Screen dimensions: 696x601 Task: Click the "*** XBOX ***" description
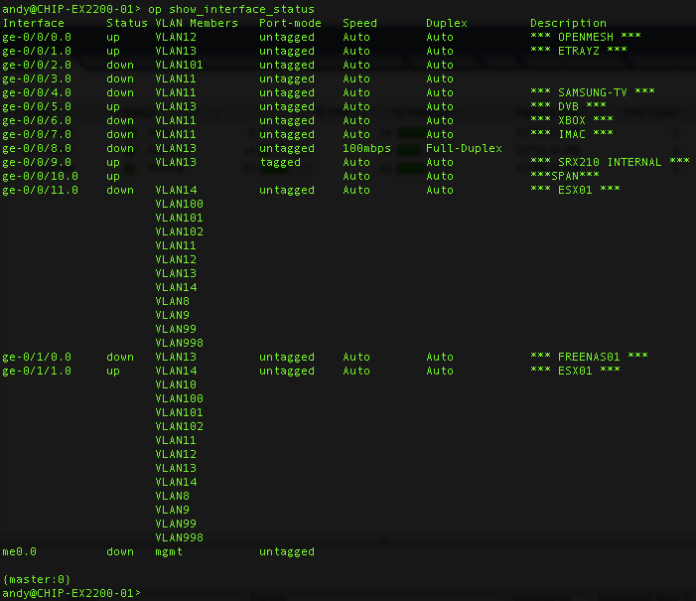point(572,120)
